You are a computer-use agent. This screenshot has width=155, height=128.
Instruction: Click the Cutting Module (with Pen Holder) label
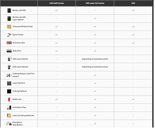tap(23, 75)
